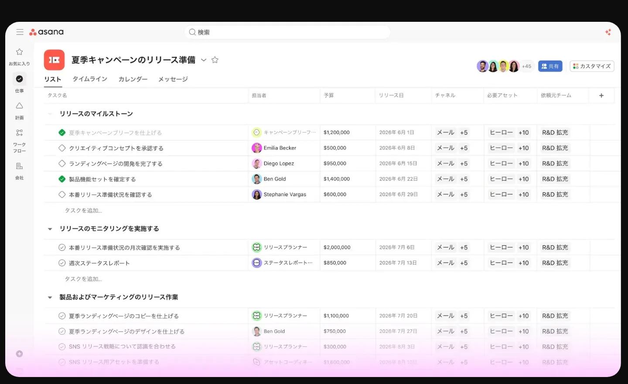
Task: Click the 検索 search field
Action: (x=287, y=32)
